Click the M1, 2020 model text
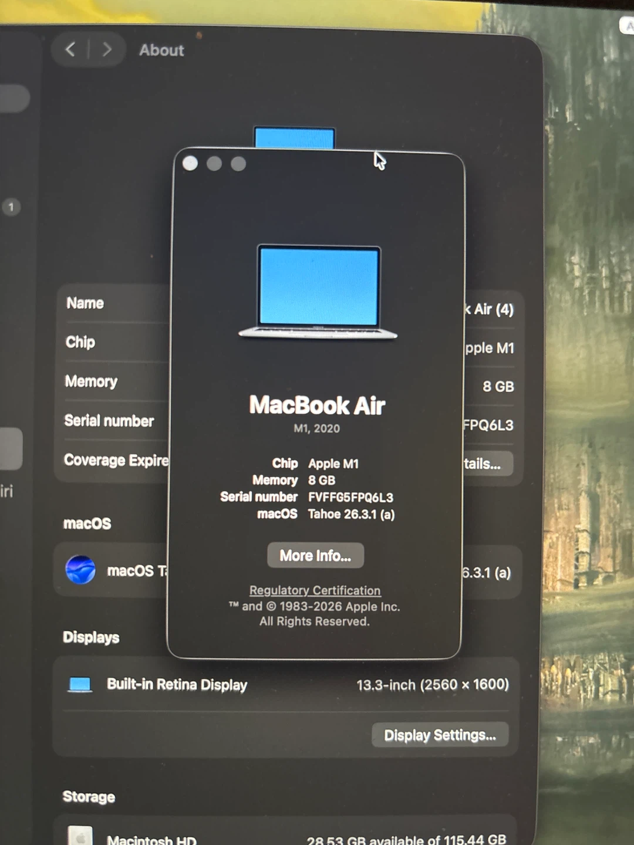Screen dimensions: 634x845 tap(316, 428)
